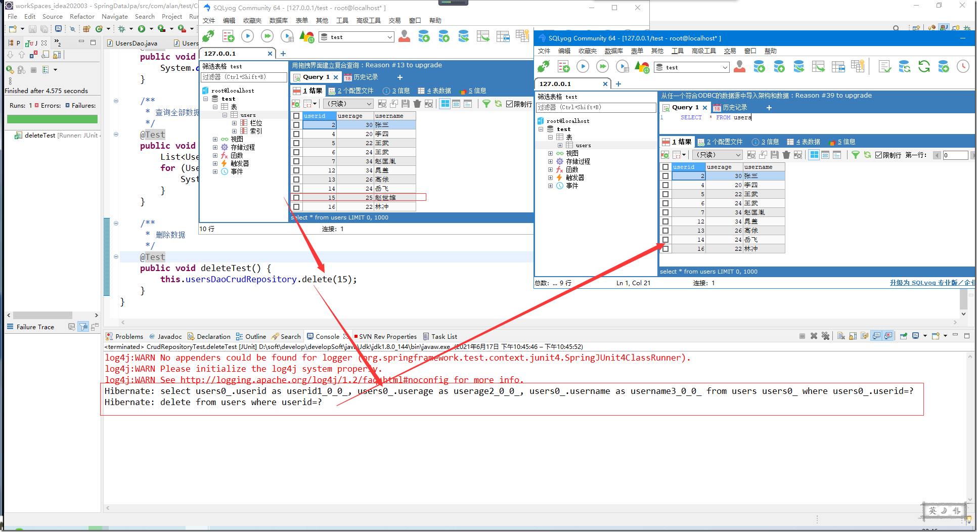
Task: Expand 视图 node in left SQLyog tree
Action: pos(215,139)
